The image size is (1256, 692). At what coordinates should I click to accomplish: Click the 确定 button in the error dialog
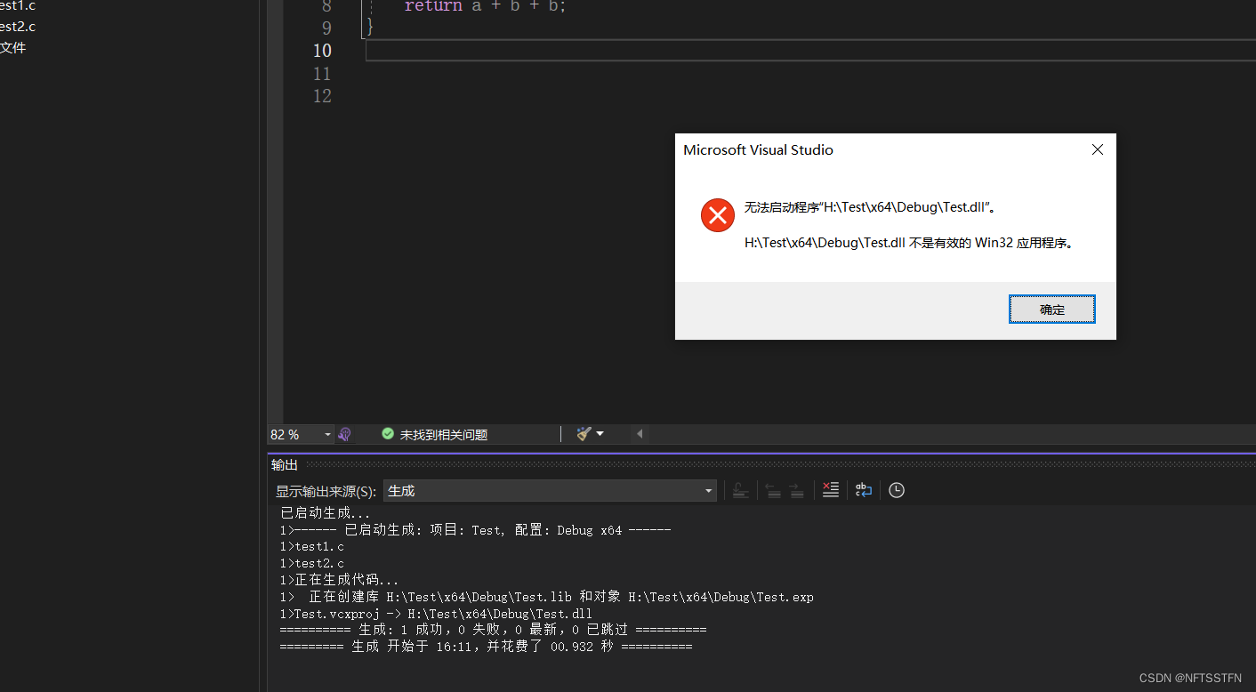(1051, 310)
